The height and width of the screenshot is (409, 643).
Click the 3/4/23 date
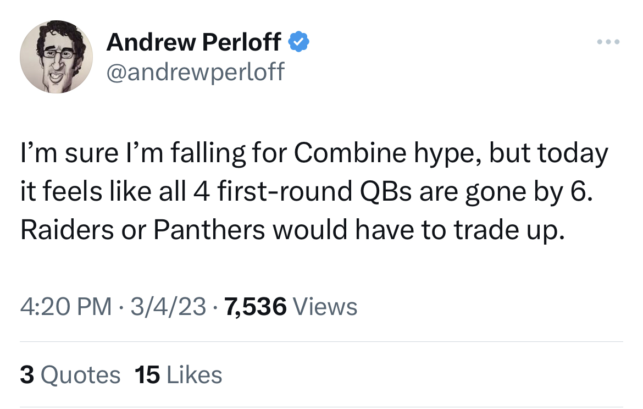coord(168,306)
